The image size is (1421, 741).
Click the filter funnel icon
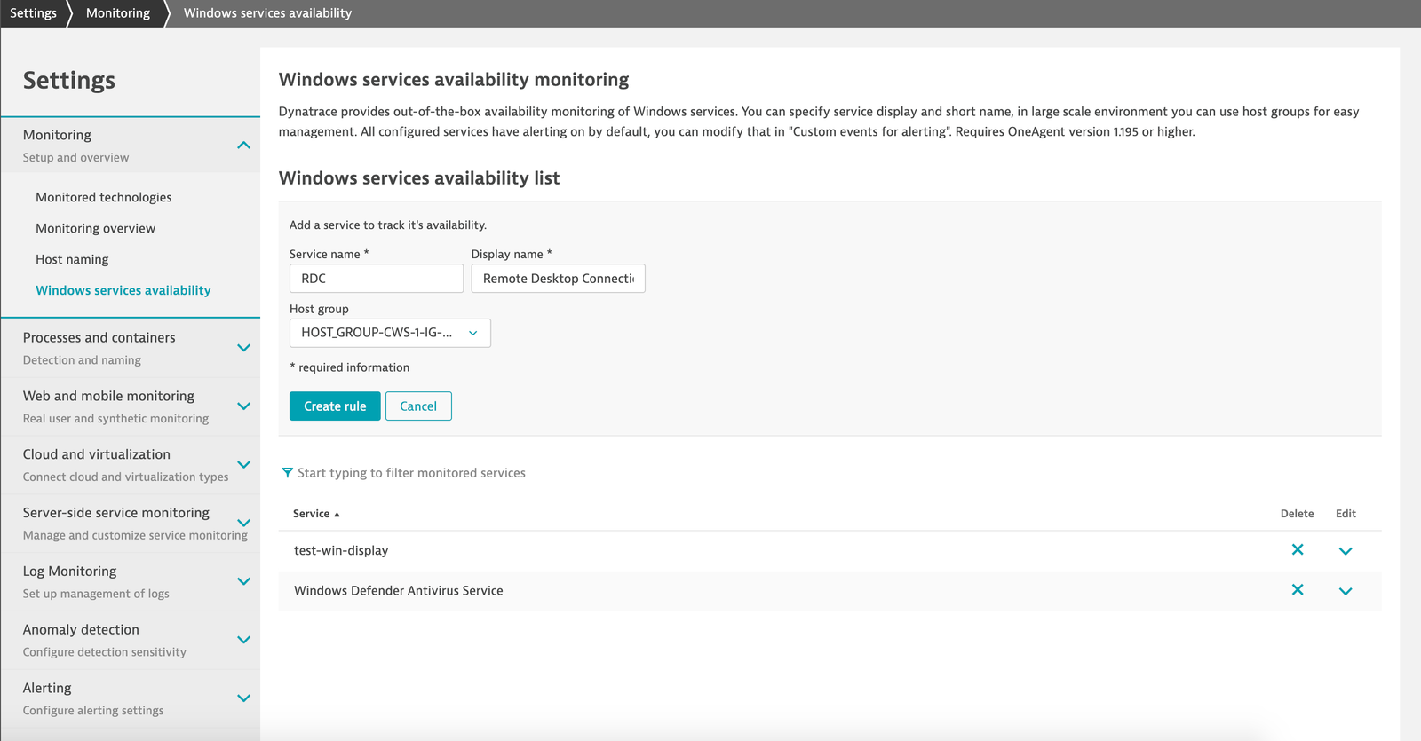pyautogui.click(x=287, y=473)
